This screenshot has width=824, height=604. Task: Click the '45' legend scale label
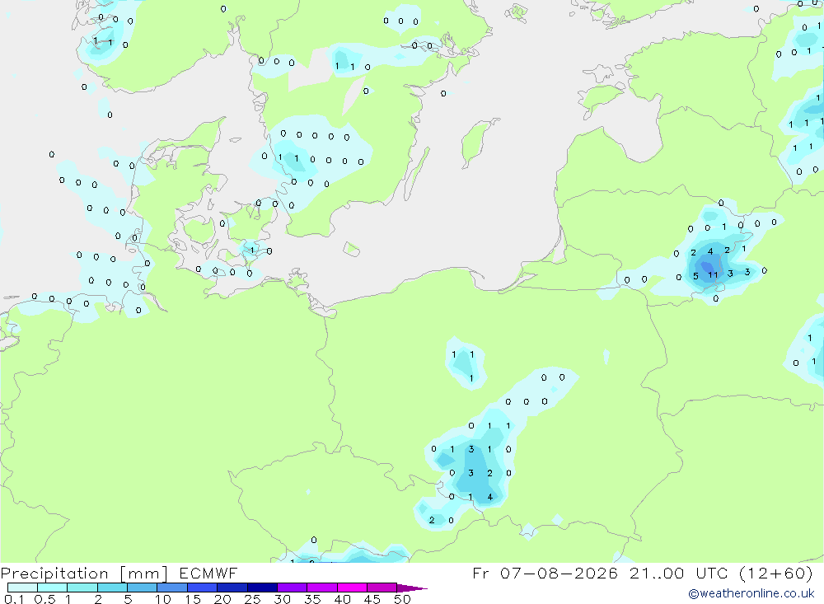coord(372,599)
